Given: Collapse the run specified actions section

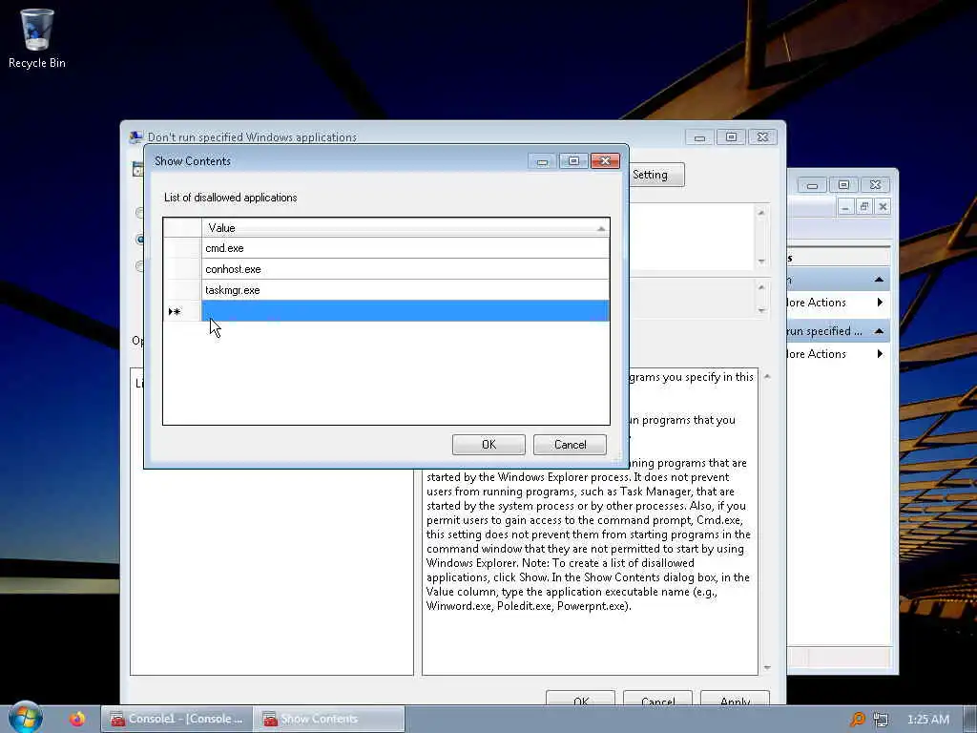Looking at the screenshot, I should pos(879,331).
